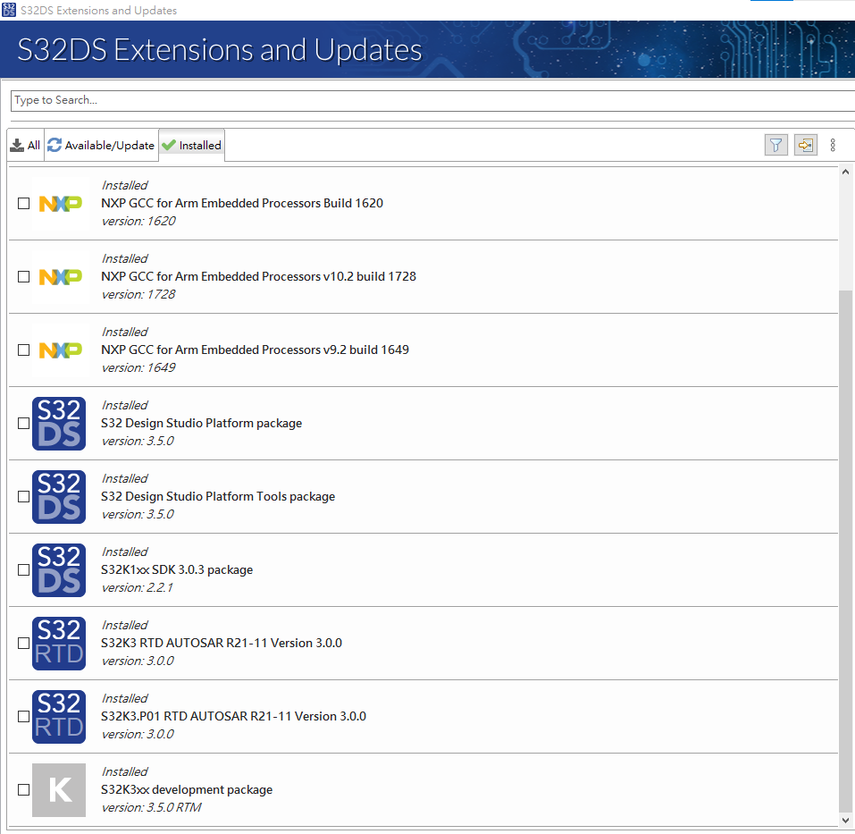
Task: Click the K icon for S32K3xx development package
Action: tap(59, 789)
